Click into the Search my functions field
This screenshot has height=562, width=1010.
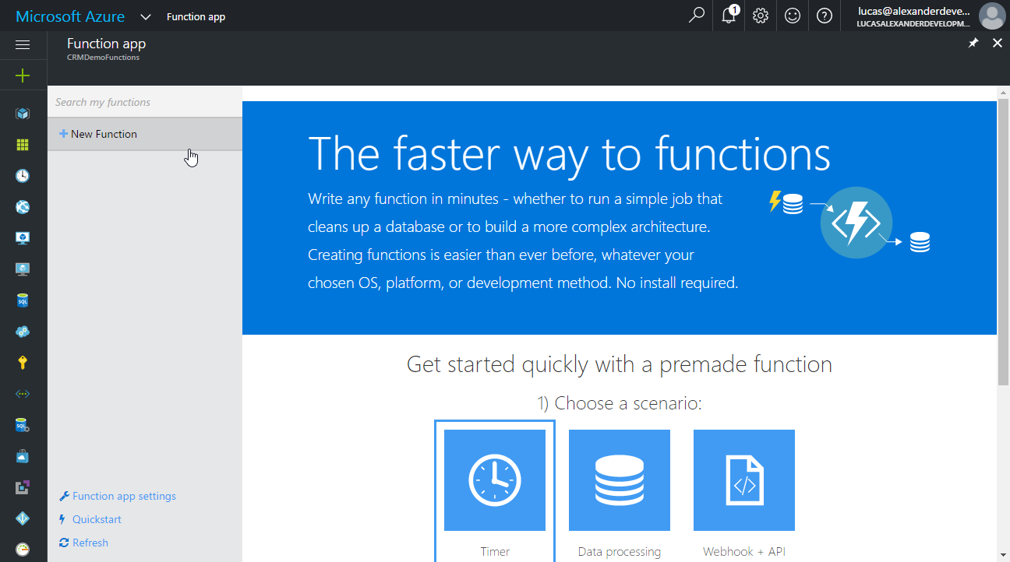pyautogui.click(x=145, y=102)
